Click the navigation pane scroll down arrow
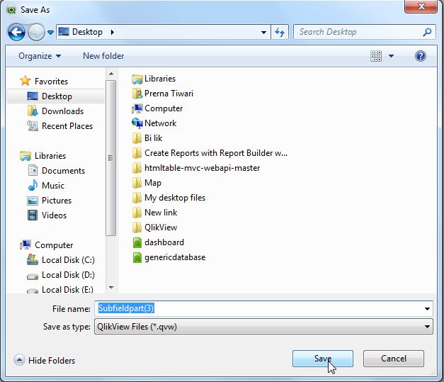Screen dimensions: 444x382 click(x=111, y=287)
